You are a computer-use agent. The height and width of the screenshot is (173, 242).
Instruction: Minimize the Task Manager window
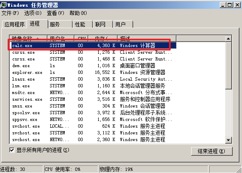point(223,5)
